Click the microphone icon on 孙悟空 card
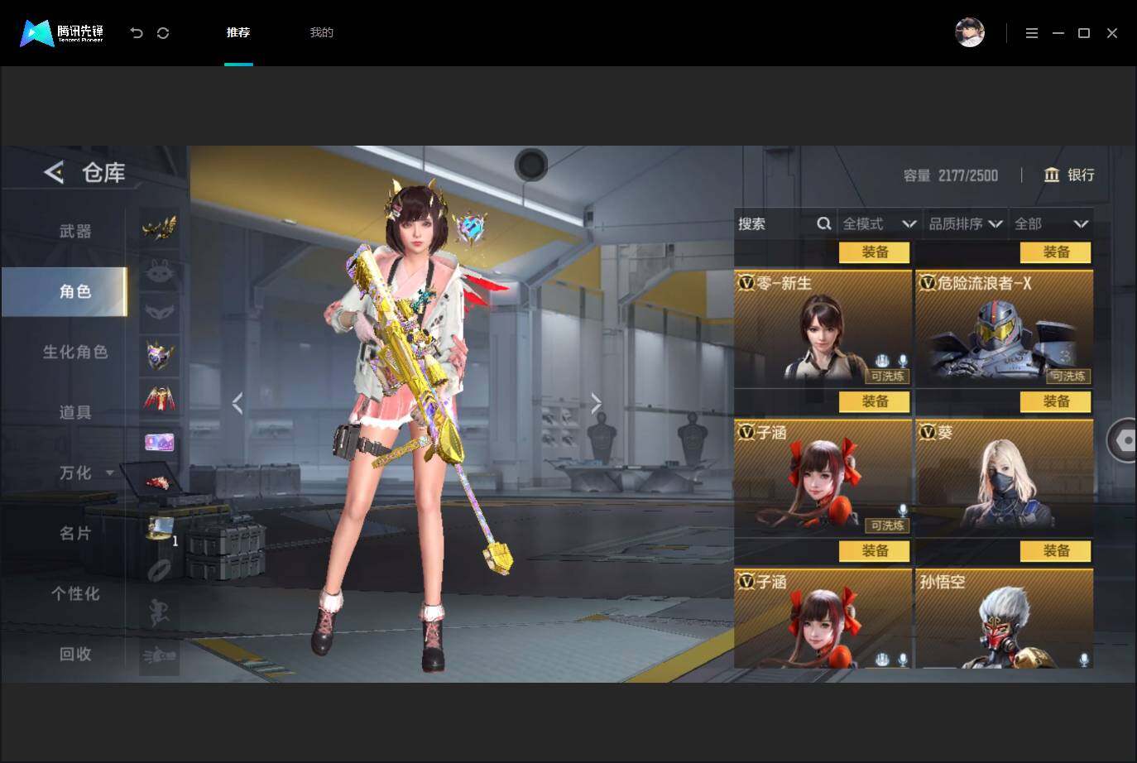Viewport: 1137px width, 763px height. [x=1083, y=659]
